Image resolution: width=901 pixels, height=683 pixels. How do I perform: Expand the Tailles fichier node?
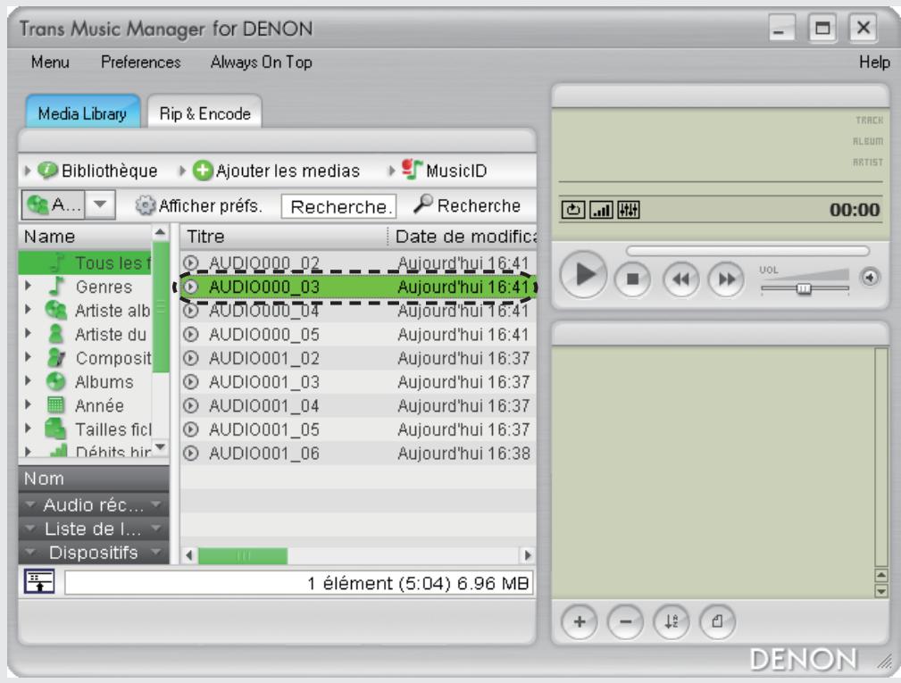29,429
